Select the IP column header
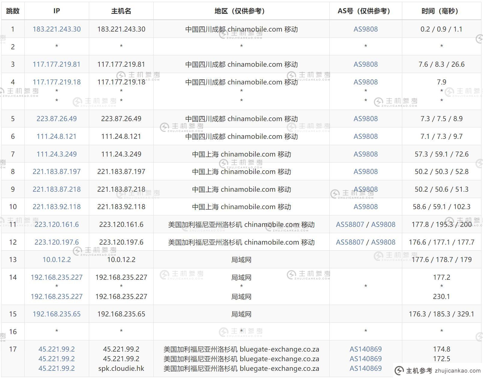The height and width of the screenshot is (378, 483). tap(56, 11)
